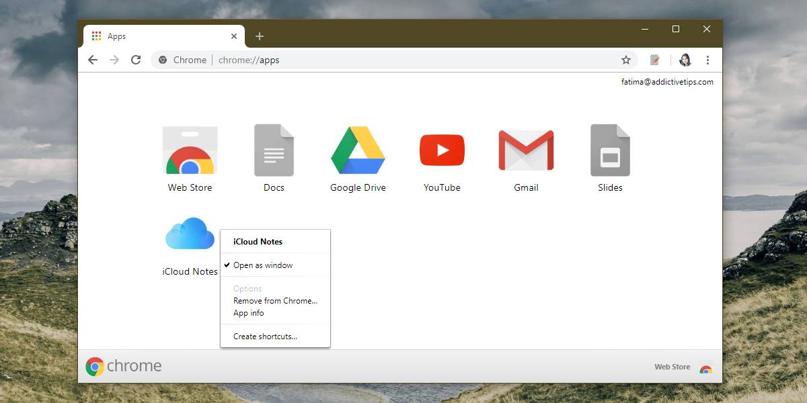Choose Create shortcuts... from the menu
807x403 pixels.
coord(275,337)
